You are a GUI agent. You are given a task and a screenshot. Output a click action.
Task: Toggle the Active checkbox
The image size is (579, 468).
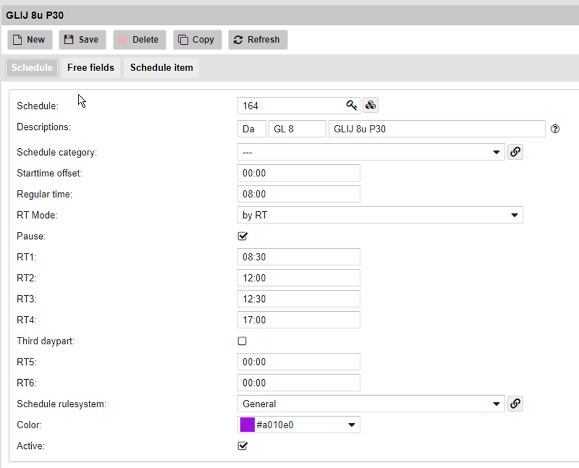tap(242, 446)
